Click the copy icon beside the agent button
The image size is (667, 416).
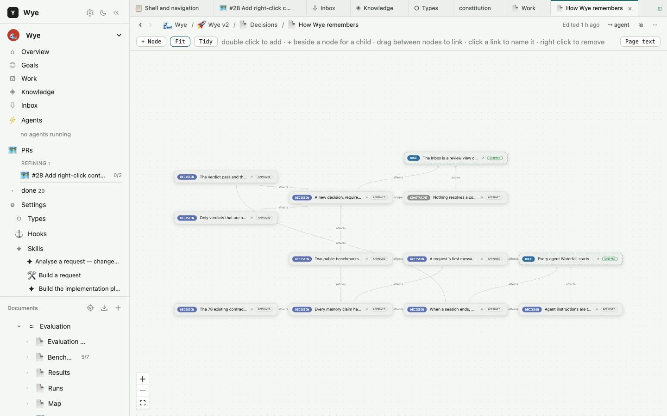click(641, 25)
